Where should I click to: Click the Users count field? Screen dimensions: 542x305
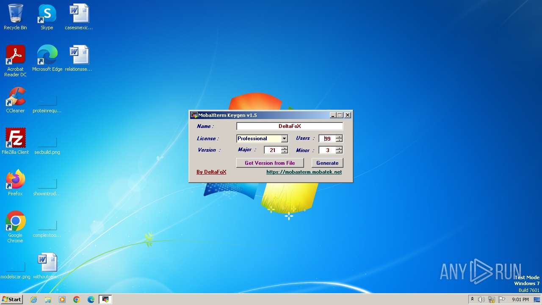coord(327,139)
